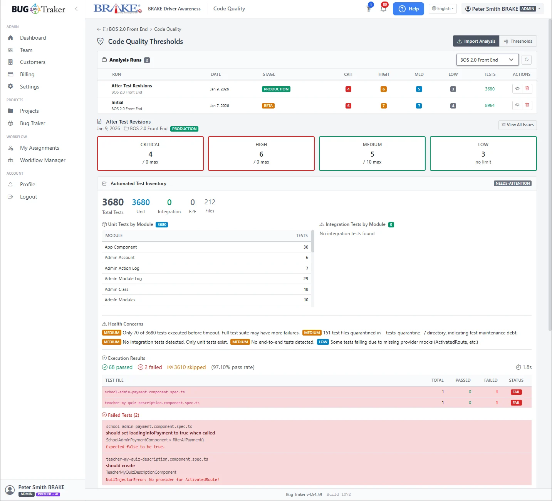The height and width of the screenshot is (501, 552).
Task: Open the English language dropdown
Action: pyautogui.click(x=443, y=8)
